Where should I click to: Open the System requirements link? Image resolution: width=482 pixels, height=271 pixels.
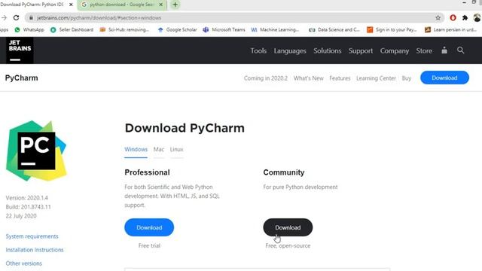pyautogui.click(x=32, y=236)
